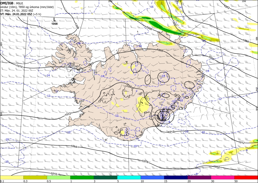Click the '30' legend value
This screenshot has width=258, height=183.
[x=213, y=181]
